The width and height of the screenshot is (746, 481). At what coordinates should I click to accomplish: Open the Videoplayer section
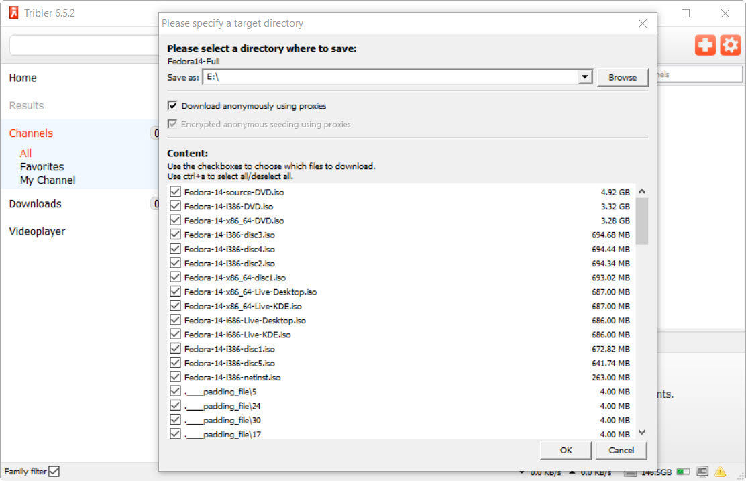click(37, 231)
